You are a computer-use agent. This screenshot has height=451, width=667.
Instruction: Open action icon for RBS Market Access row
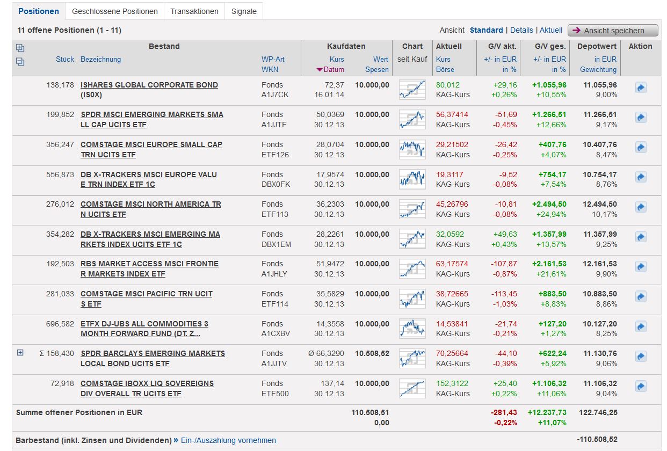641,266
